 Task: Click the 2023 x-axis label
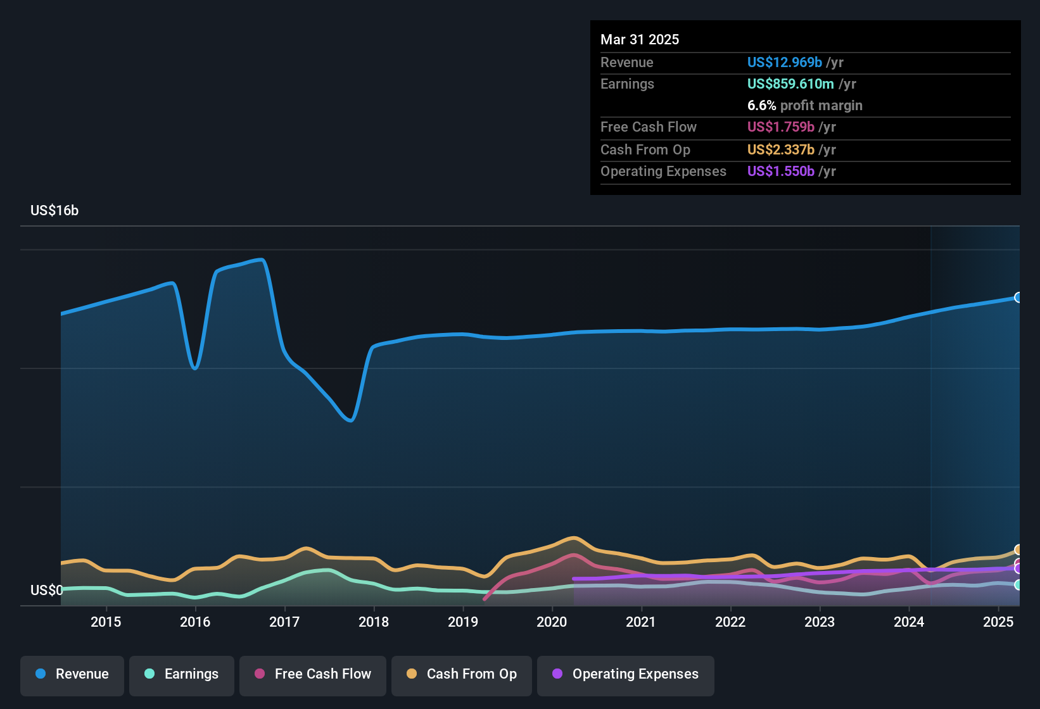(x=820, y=622)
